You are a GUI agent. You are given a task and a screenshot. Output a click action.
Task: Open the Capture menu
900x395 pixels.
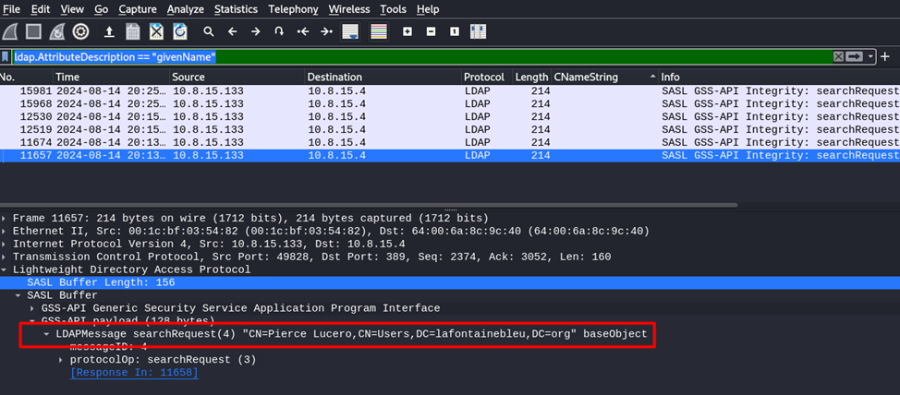[x=138, y=9]
